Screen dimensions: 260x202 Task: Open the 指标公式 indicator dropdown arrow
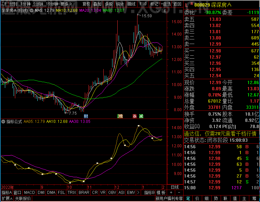tap(3, 122)
